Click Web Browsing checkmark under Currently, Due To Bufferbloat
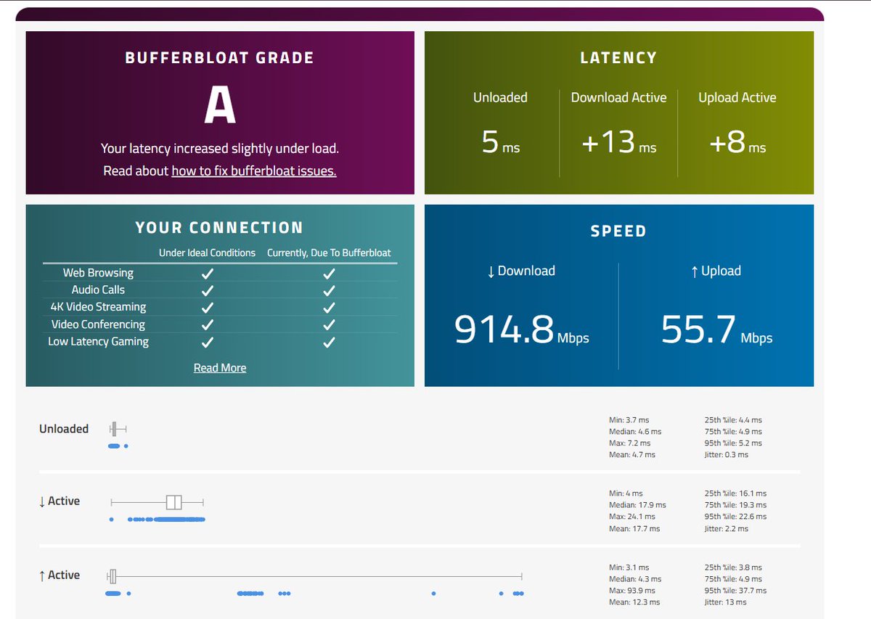The height and width of the screenshot is (619, 871). (x=329, y=274)
